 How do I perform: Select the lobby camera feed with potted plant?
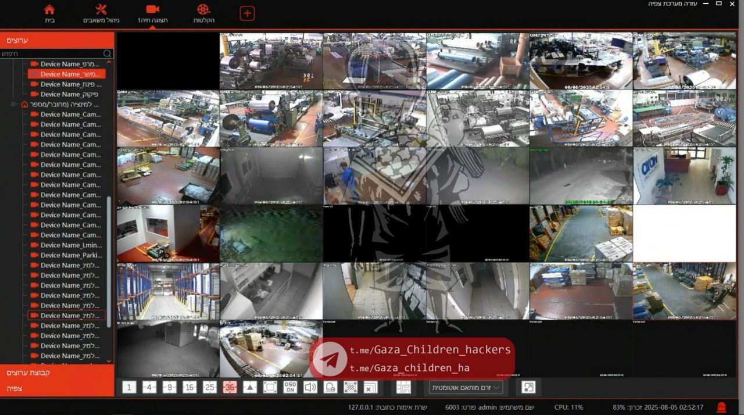click(684, 176)
